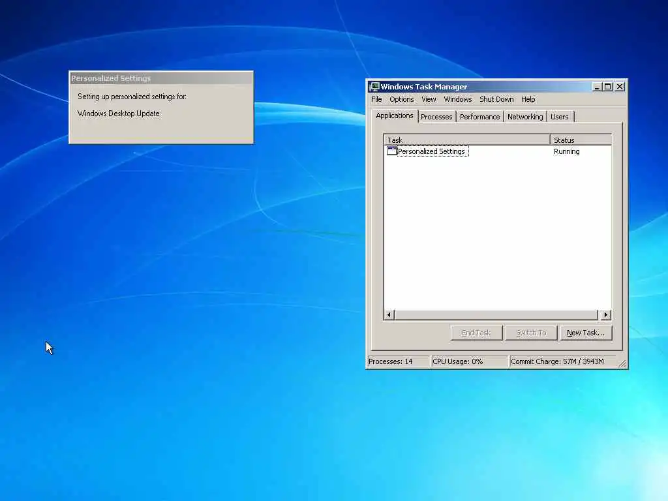
Task: Click the Task Manager title bar icon
Action: click(375, 87)
